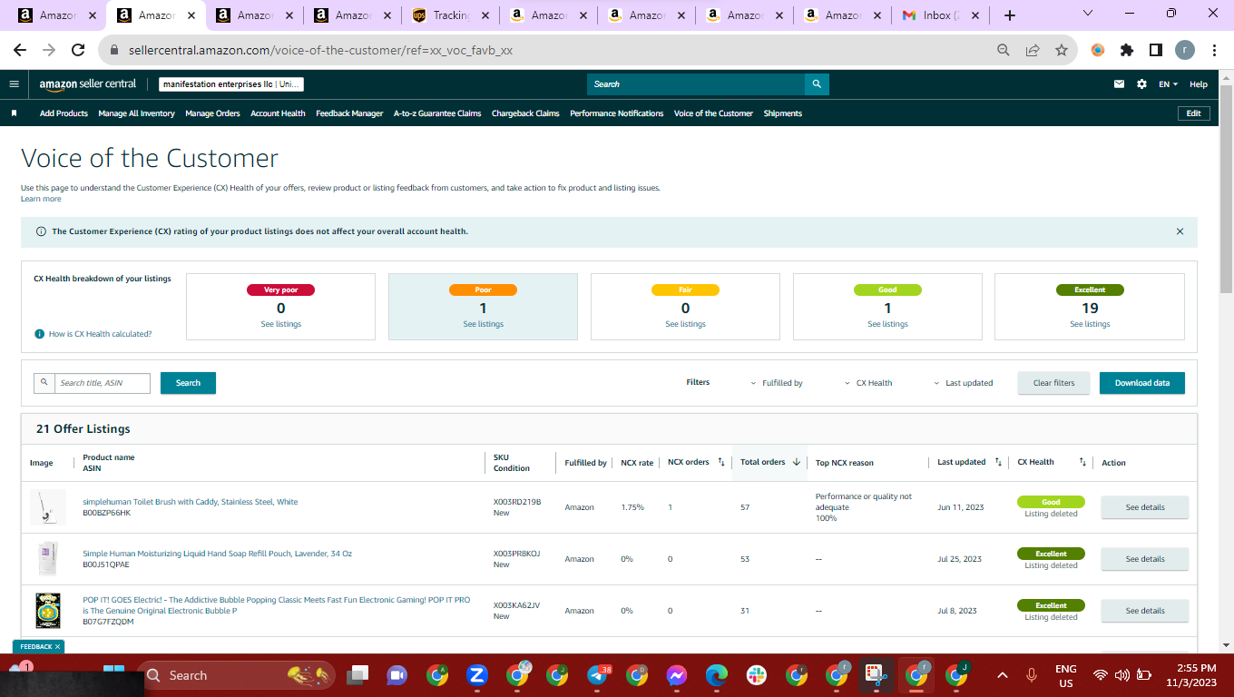Navigate to Account Health

tap(278, 113)
